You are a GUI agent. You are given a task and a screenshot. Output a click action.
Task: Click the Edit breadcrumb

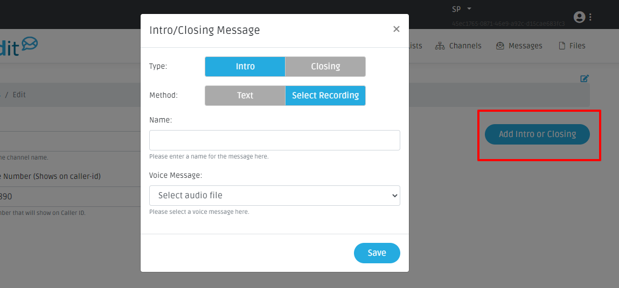click(x=19, y=95)
